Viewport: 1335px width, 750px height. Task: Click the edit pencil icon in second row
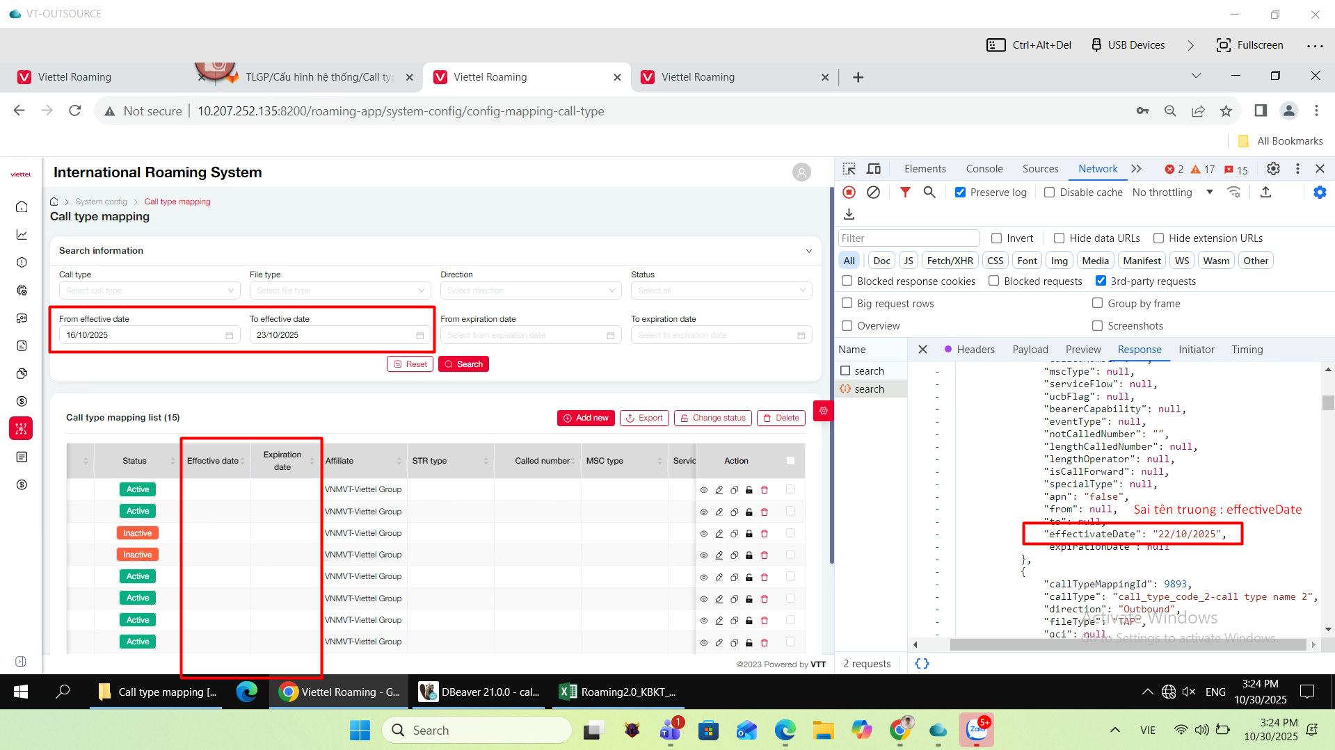(719, 512)
